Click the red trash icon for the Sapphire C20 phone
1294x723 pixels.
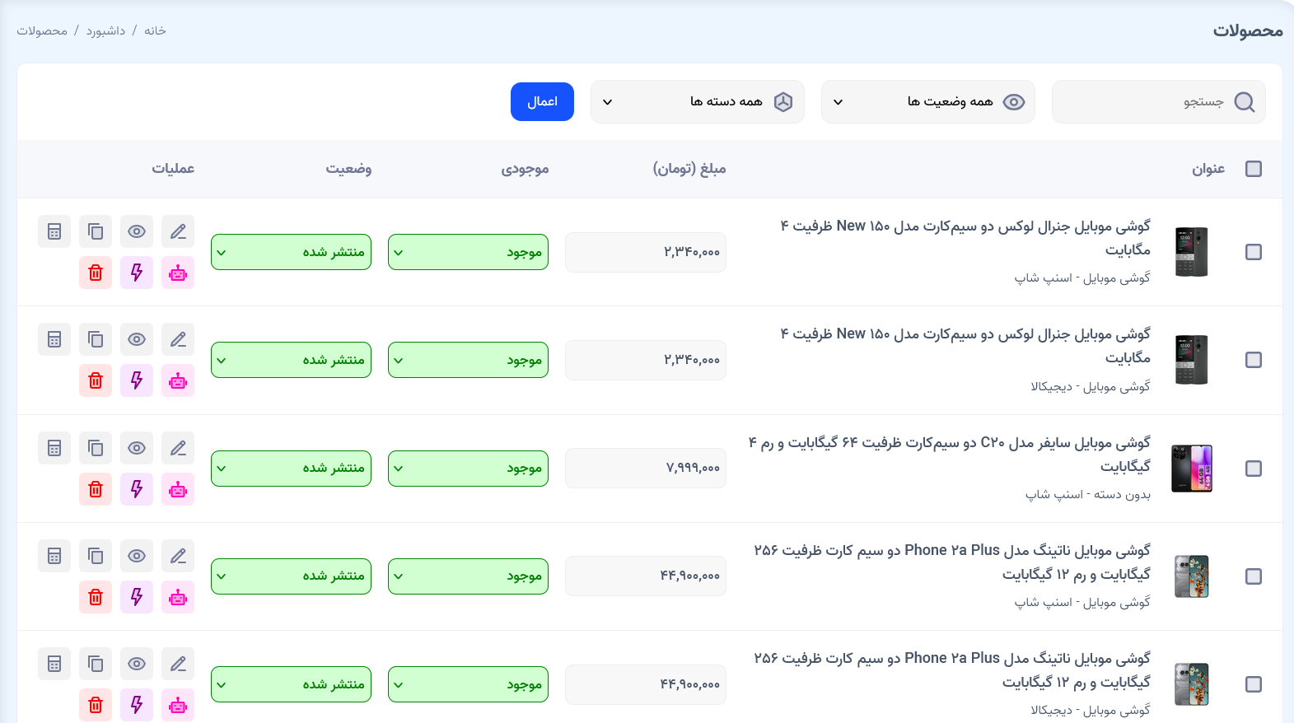(96, 489)
